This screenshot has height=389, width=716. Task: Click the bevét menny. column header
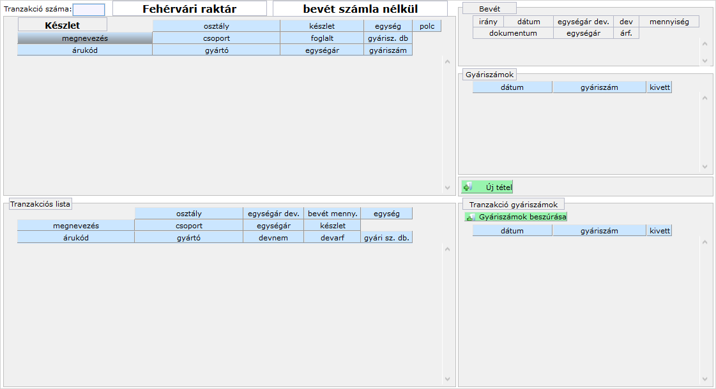pyautogui.click(x=332, y=214)
